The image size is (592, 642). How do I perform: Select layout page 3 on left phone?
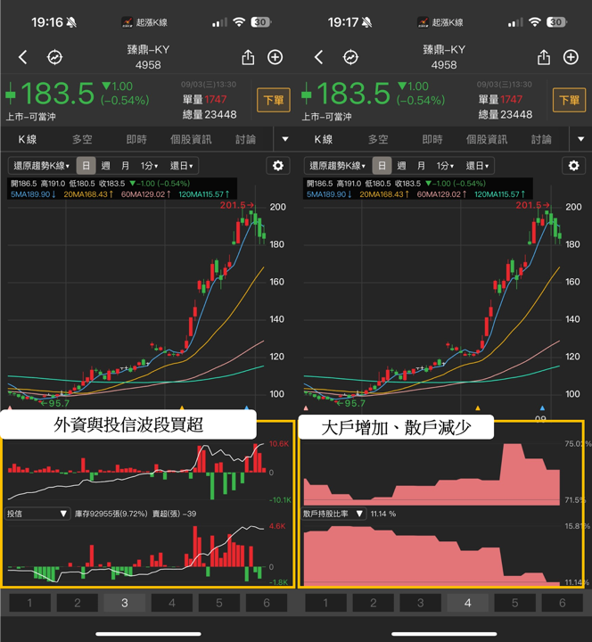point(125,603)
